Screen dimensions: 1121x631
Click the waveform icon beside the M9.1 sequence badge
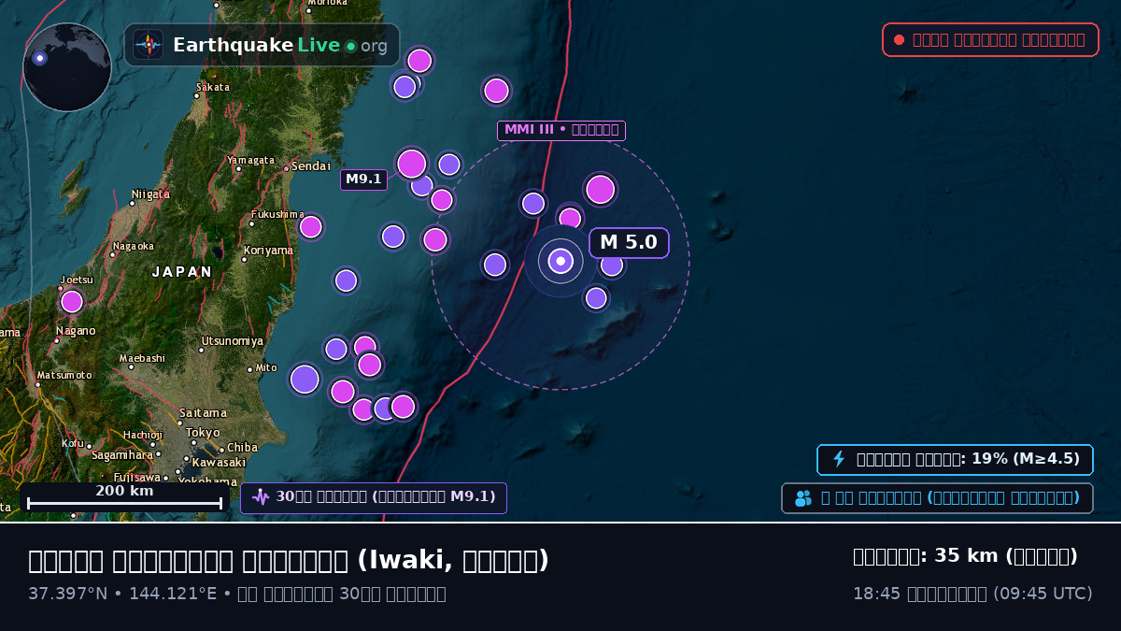click(261, 497)
